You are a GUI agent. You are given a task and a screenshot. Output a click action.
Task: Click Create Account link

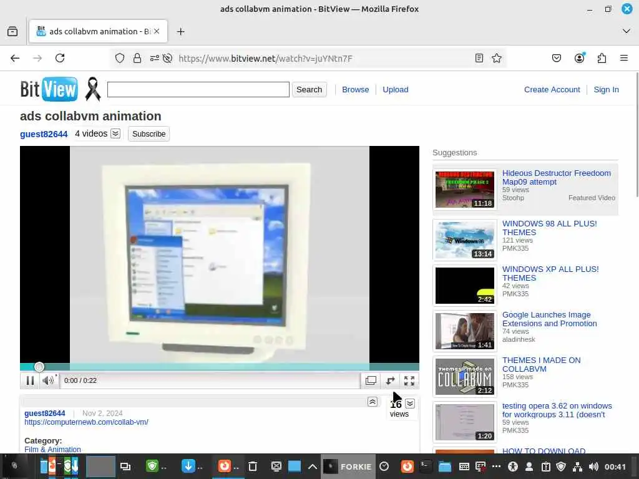tap(552, 90)
